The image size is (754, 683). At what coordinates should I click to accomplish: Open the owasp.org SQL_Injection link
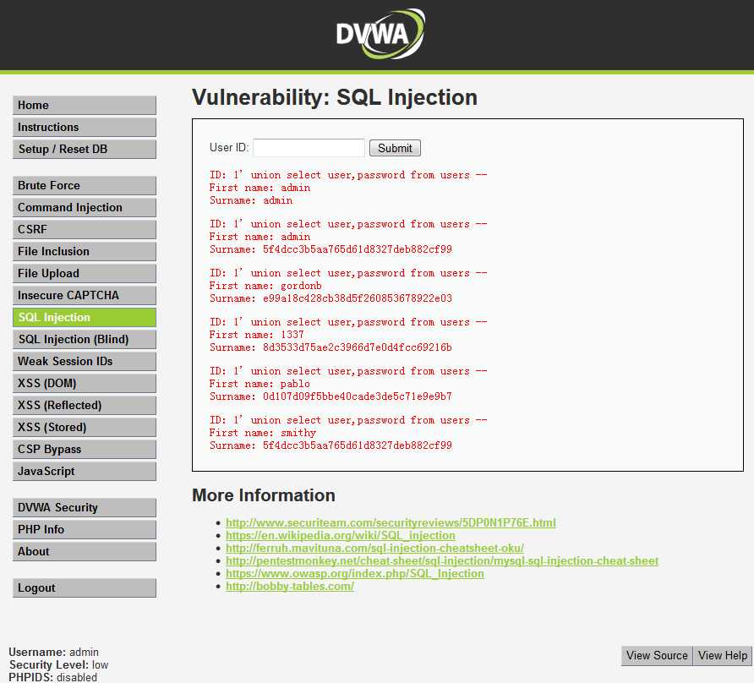pyautogui.click(x=355, y=574)
